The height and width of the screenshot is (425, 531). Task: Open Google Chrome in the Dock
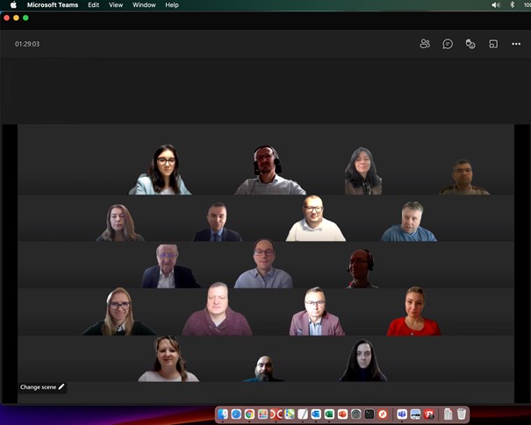tap(249, 414)
